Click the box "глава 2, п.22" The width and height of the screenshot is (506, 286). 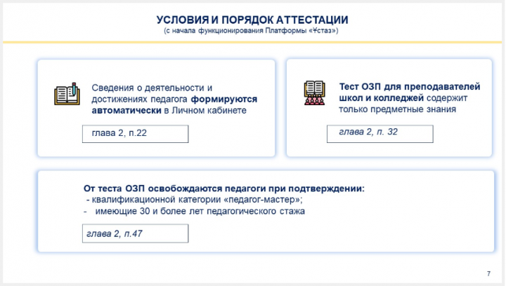coord(135,134)
